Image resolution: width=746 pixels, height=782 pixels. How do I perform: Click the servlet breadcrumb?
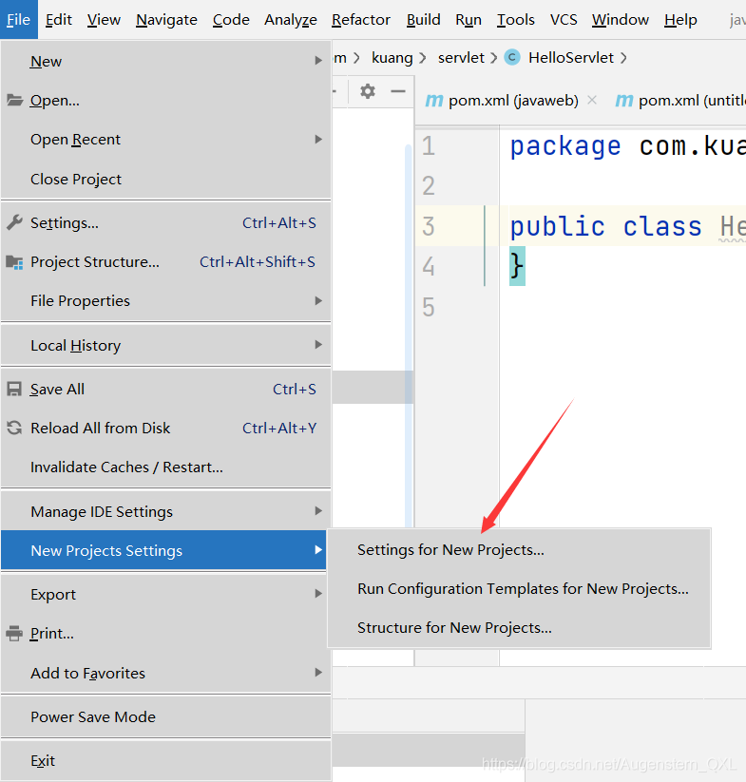point(461,58)
